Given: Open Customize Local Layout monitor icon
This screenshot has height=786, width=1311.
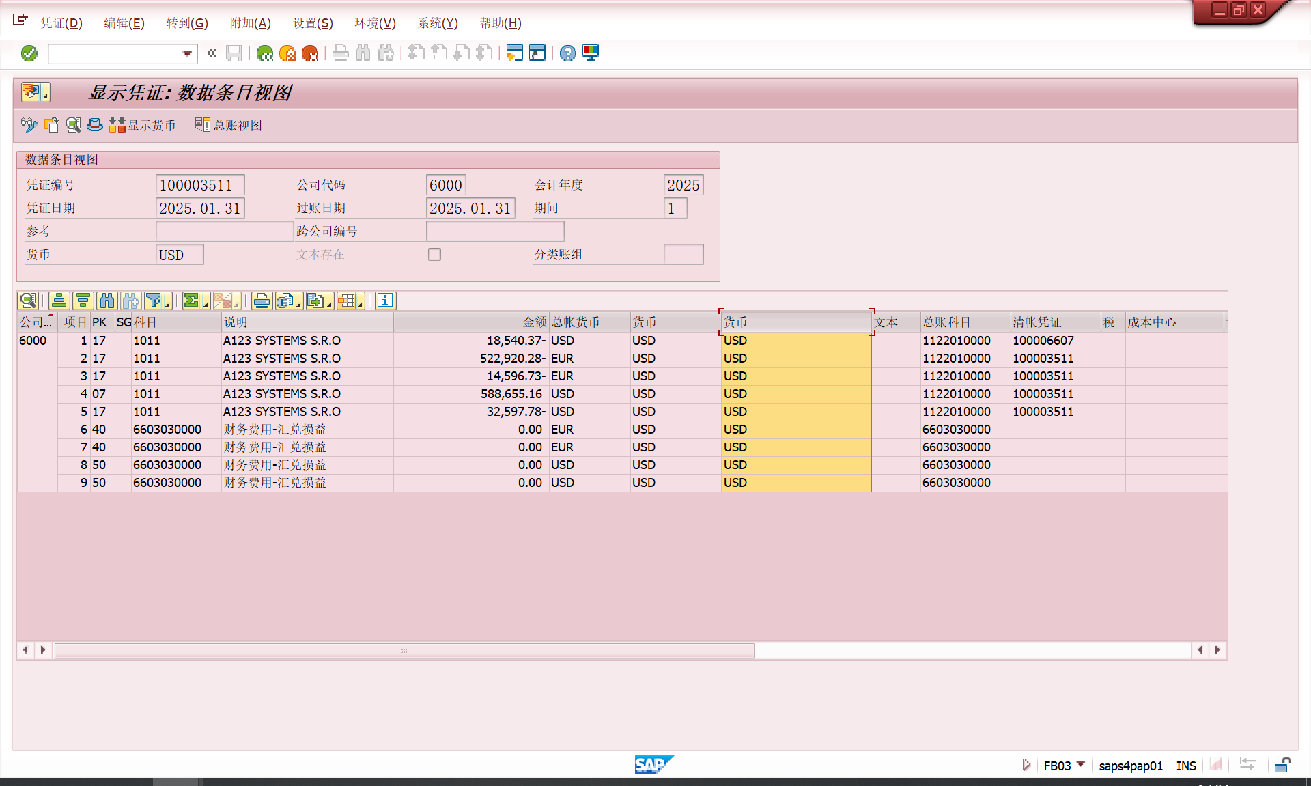Looking at the screenshot, I should point(591,53).
